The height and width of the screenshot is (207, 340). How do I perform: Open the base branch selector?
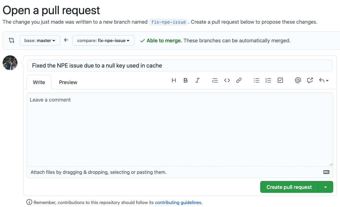pos(40,40)
